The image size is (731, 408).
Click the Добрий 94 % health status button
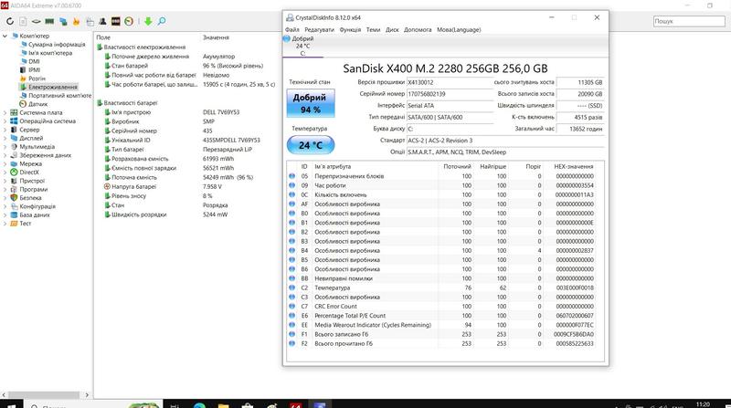(310, 104)
